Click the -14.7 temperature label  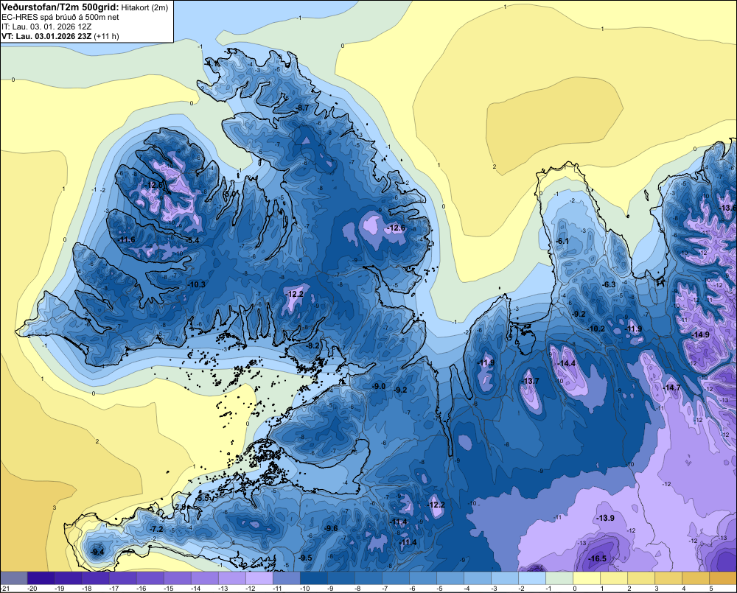672,387
